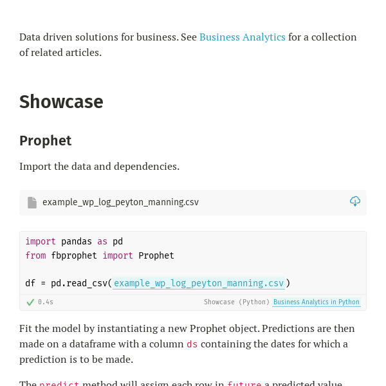Click the inline code word future
Screen dimensions: 386x386
click(244, 383)
